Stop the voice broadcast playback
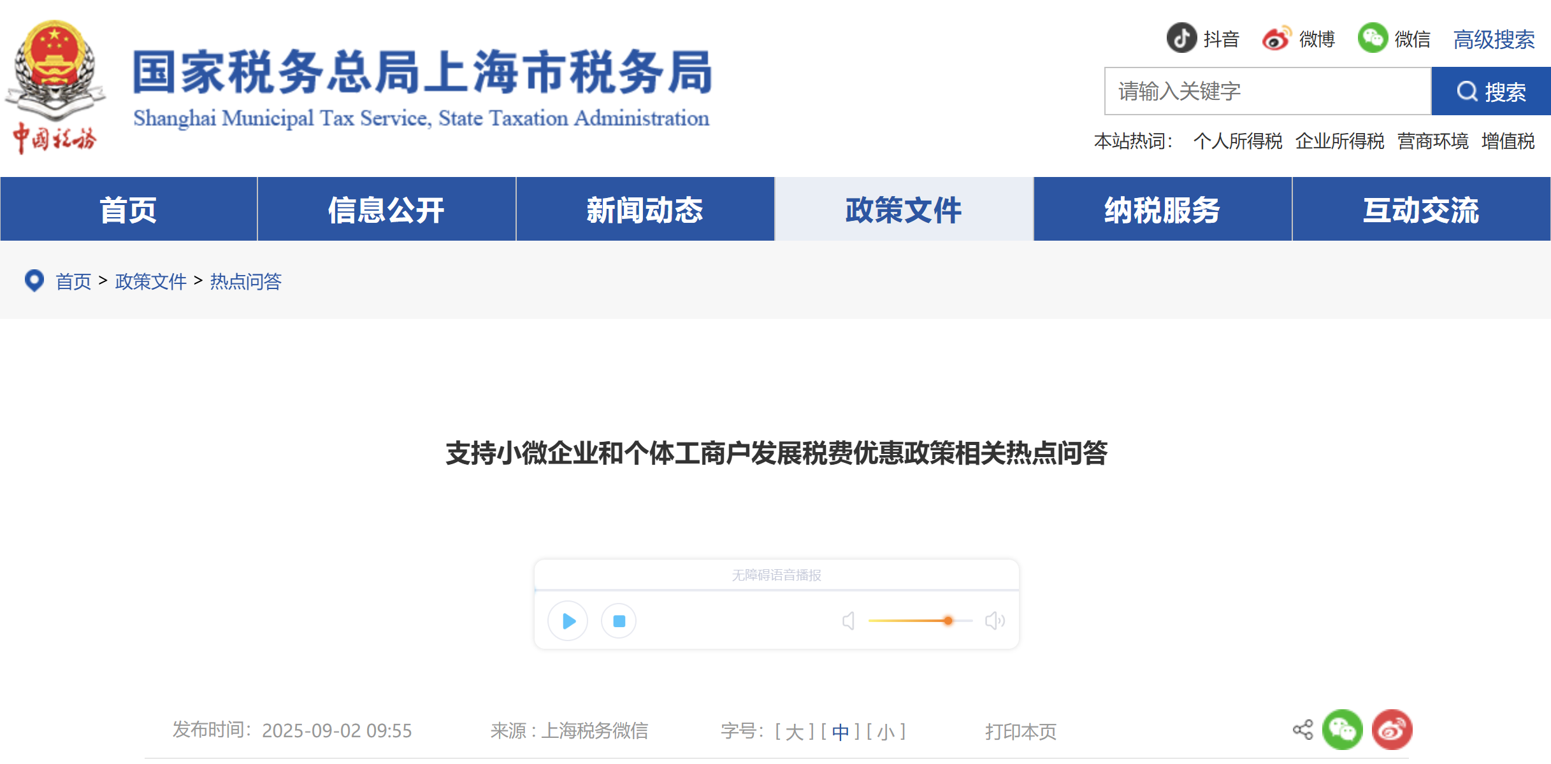The height and width of the screenshot is (764, 1551). 617,621
